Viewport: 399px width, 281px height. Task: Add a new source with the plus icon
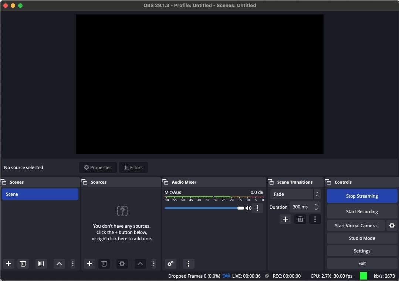click(89, 264)
